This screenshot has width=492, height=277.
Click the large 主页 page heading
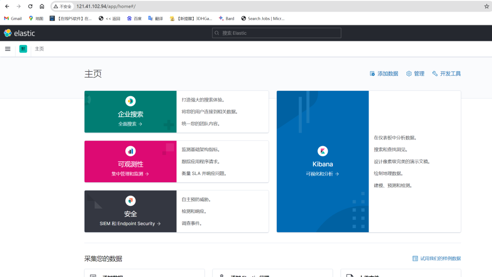click(93, 74)
